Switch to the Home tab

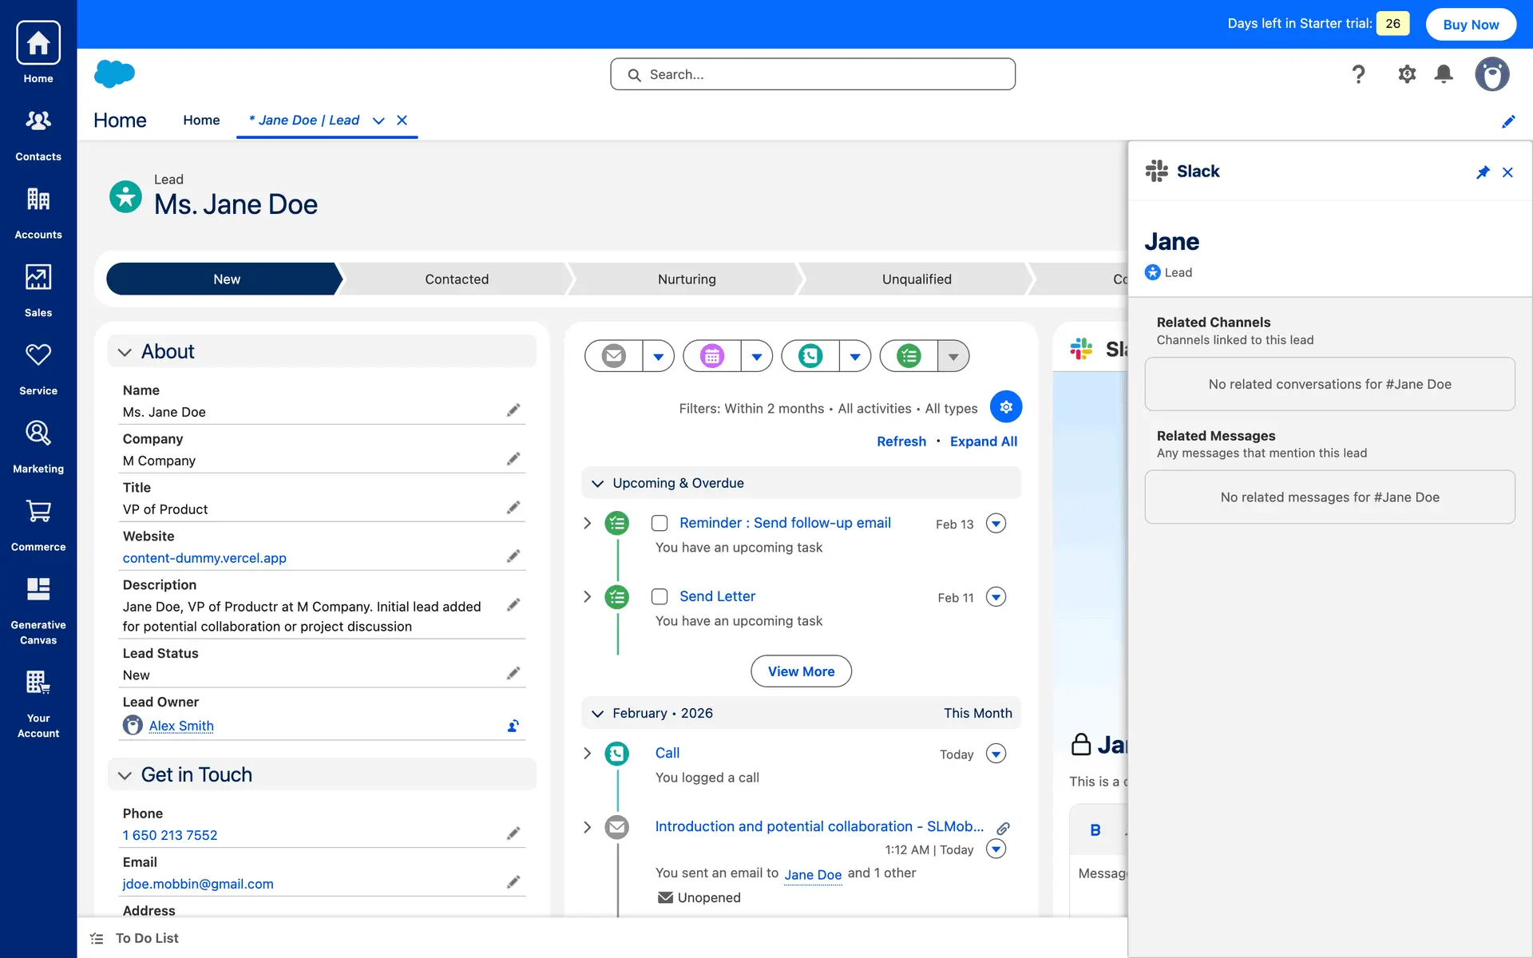pyautogui.click(x=201, y=120)
